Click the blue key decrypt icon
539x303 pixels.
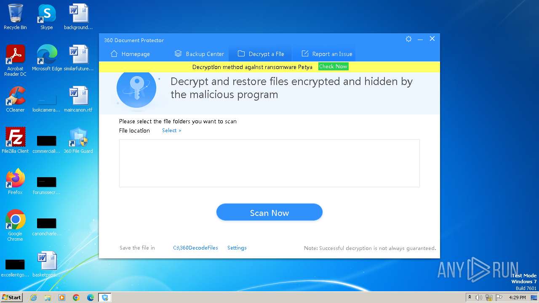pyautogui.click(x=136, y=88)
